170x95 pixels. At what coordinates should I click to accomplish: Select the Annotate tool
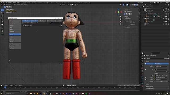(x=2, y=28)
